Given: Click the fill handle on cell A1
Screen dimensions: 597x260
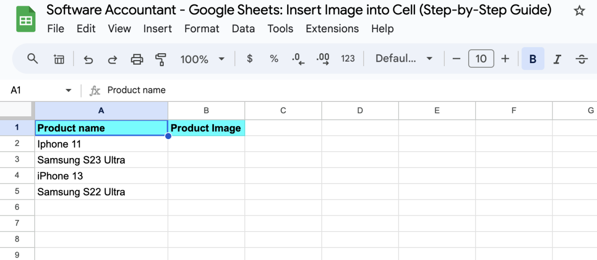Looking at the screenshot, I should point(168,136).
